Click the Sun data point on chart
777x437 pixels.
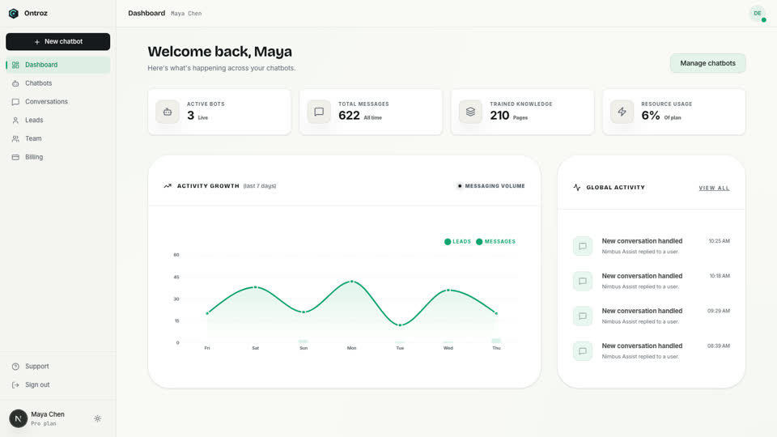(x=304, y=312)
